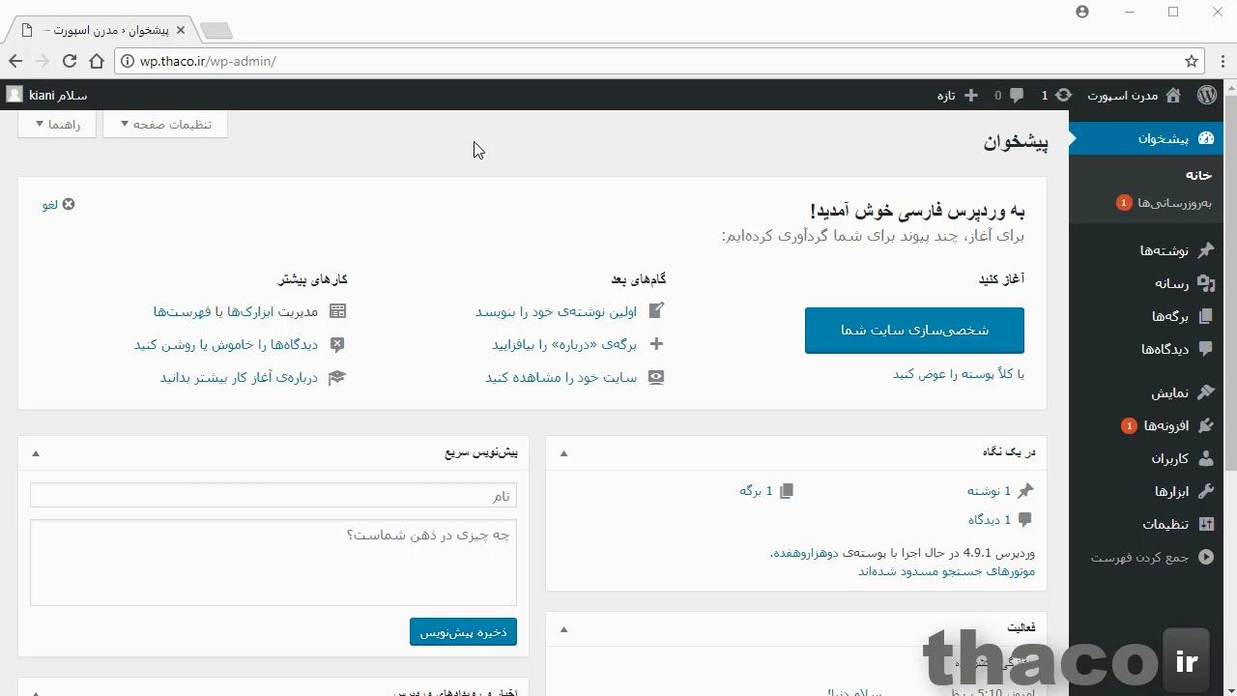Click the dashboard gauge icon beside پیشخوان

[1205, 138]
